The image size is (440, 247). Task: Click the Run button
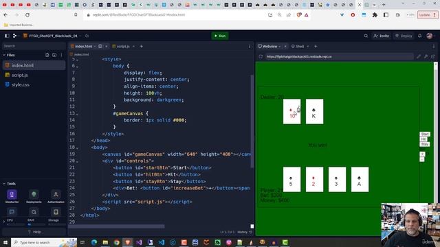(x=220, y=36)
